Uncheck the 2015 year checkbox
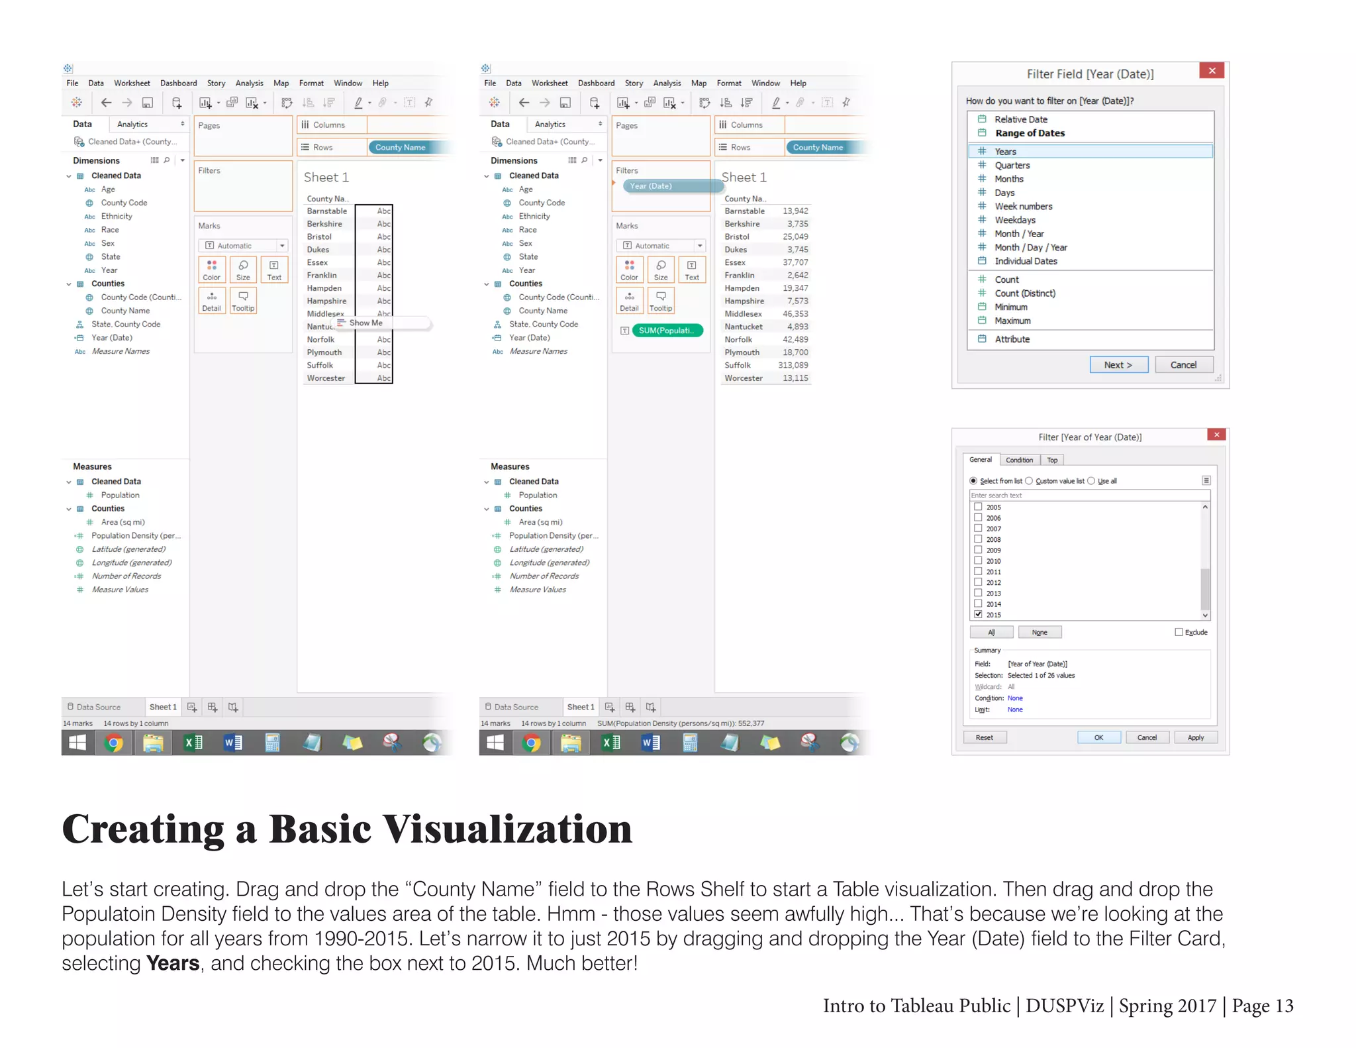This screenshot has height=1048, width=1356. click(978, 614)
